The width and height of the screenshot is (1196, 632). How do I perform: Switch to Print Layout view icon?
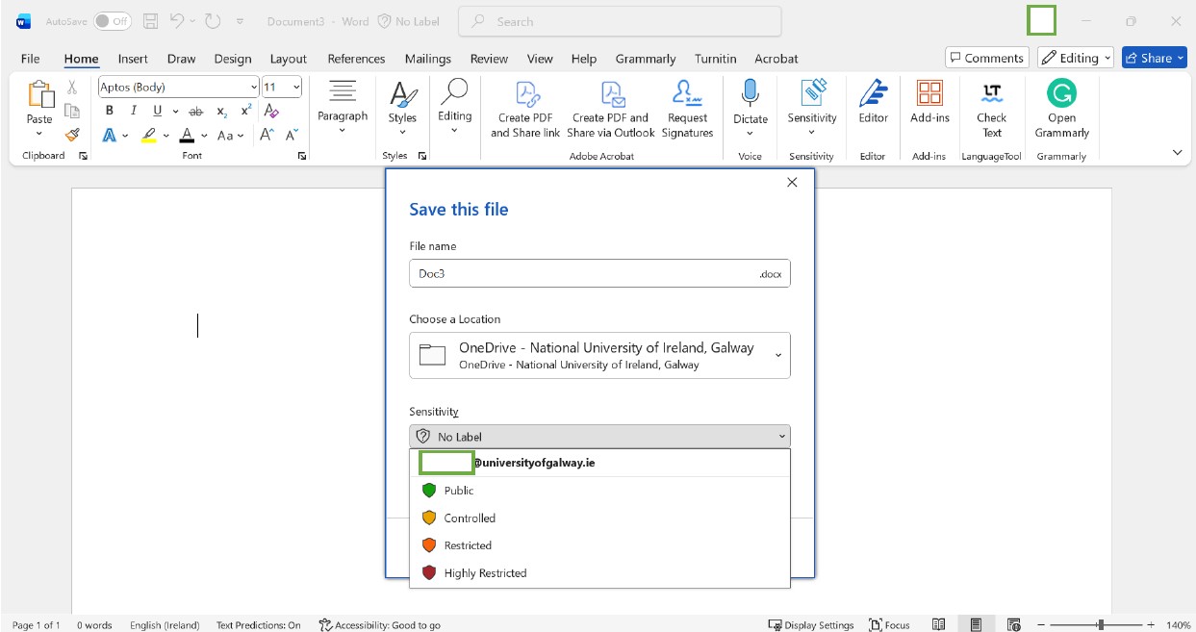[x=976, y=624]
